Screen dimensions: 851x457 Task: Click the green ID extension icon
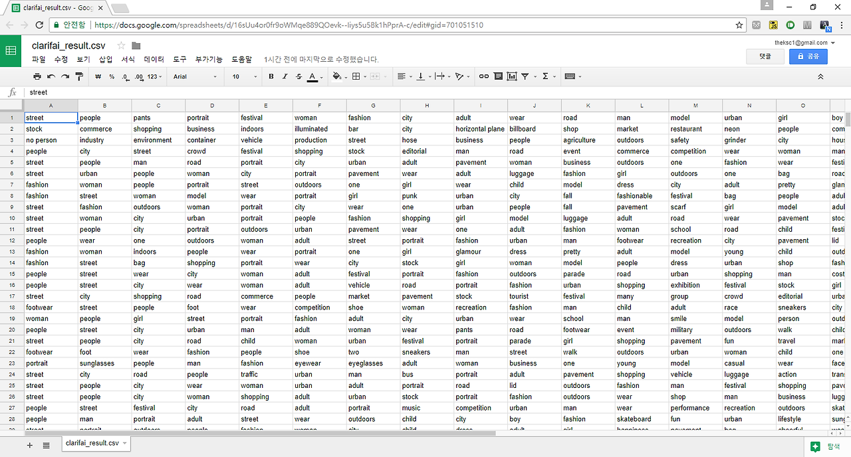tap(790, 25)
